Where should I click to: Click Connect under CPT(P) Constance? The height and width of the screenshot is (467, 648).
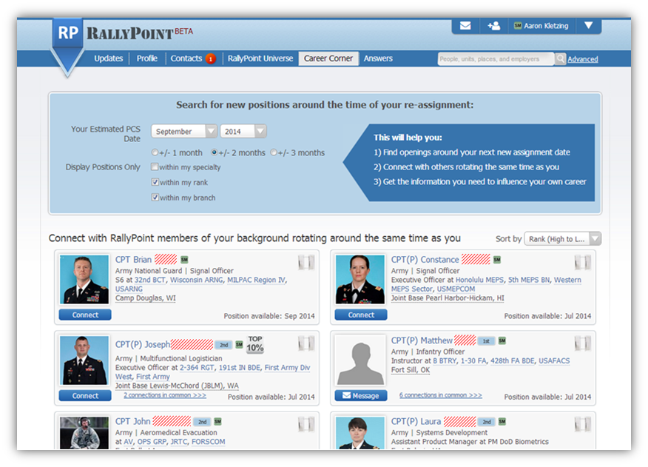[361, 315]
